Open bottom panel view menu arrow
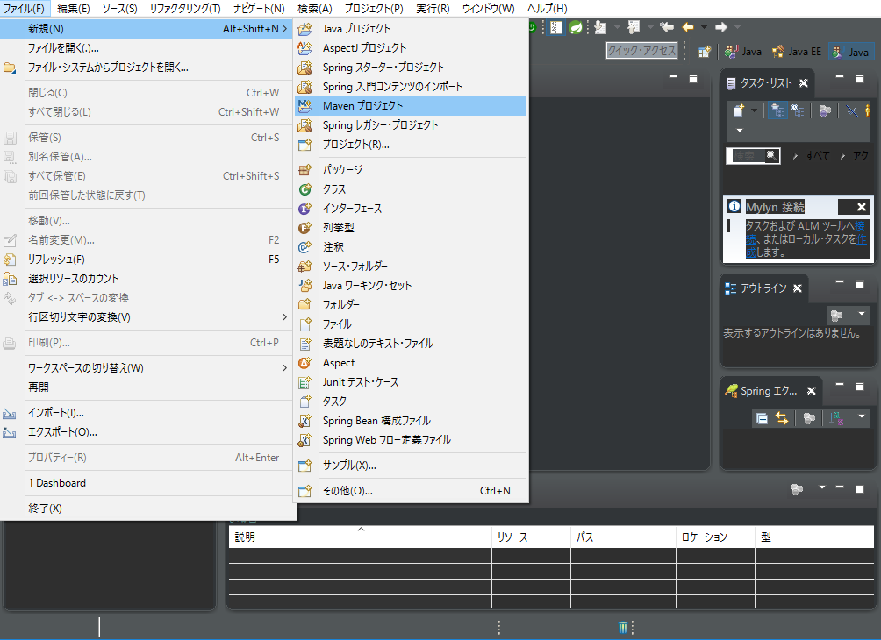Image resolution: width=881 pixels, height=640 pixels. pyautogui.click(x=822, y=487)
